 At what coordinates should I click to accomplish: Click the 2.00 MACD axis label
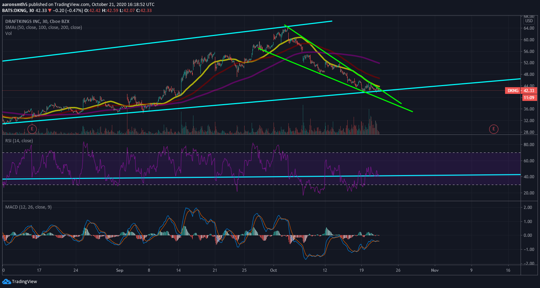528,208
